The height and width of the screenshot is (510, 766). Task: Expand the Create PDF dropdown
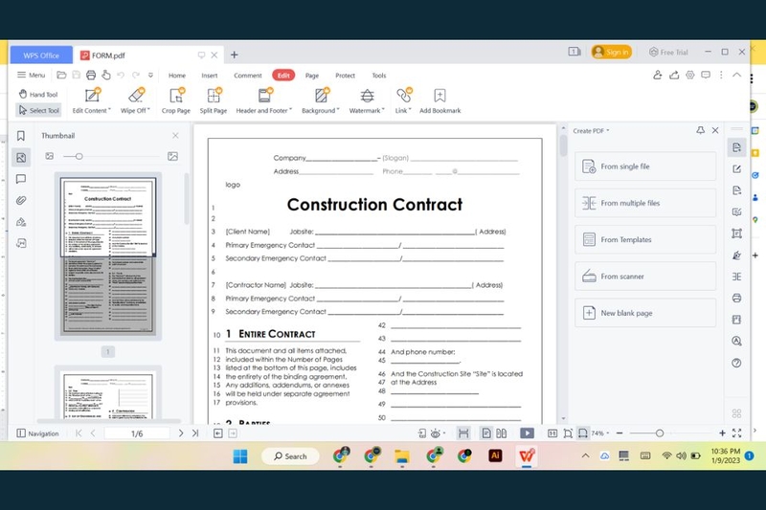[591, 131]
